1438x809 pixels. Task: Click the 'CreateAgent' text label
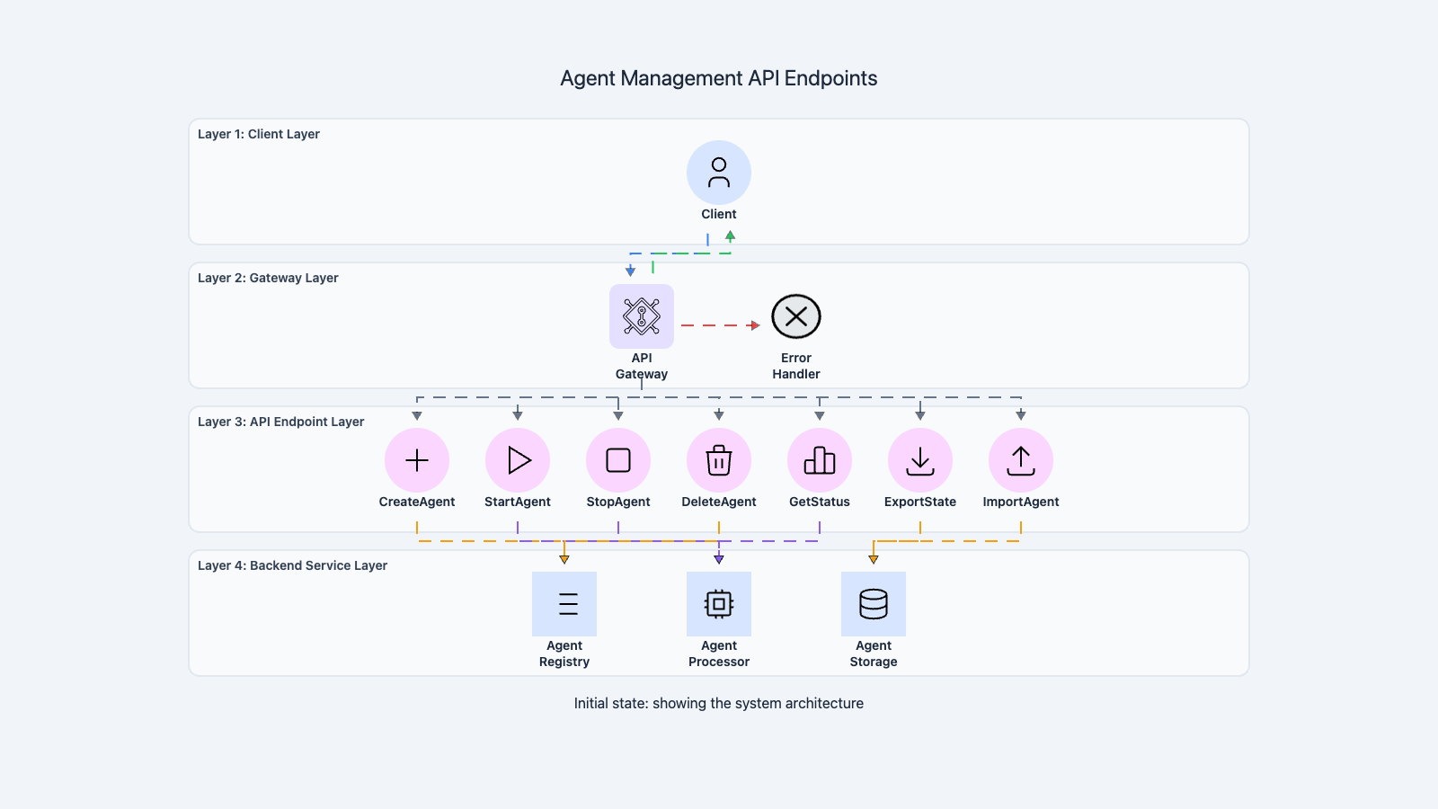coord(417,502)
